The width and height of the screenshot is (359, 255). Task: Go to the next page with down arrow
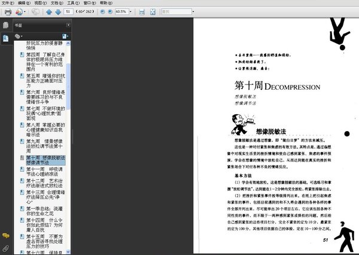(x=58, y=12)
